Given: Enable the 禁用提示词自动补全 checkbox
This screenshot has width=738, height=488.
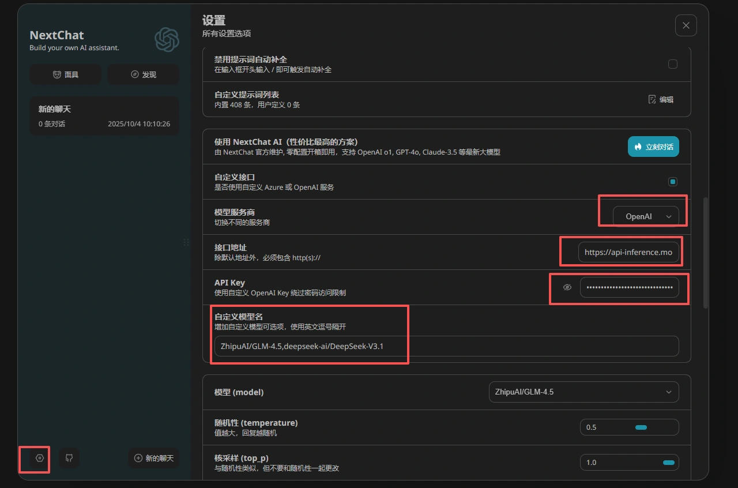Looking at the screenshot, I should [x=672, y=64].
